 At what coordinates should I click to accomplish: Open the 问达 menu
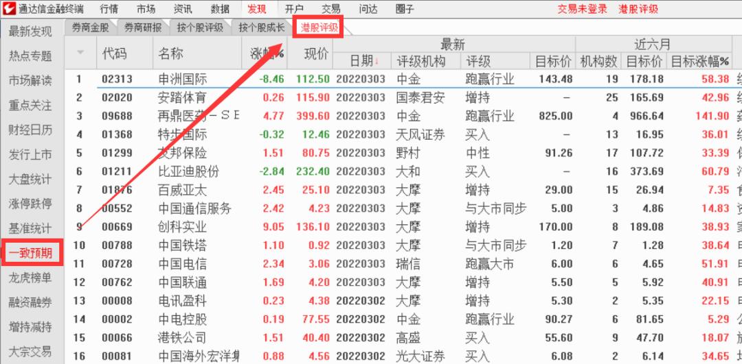tap(368, 9)
